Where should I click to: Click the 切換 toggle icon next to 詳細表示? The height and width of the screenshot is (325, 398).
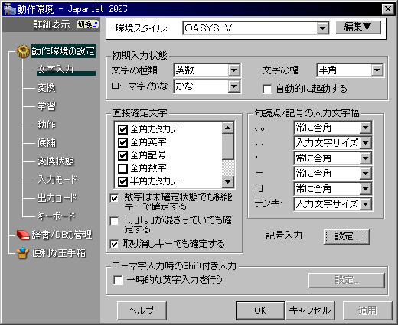point(87,24)
